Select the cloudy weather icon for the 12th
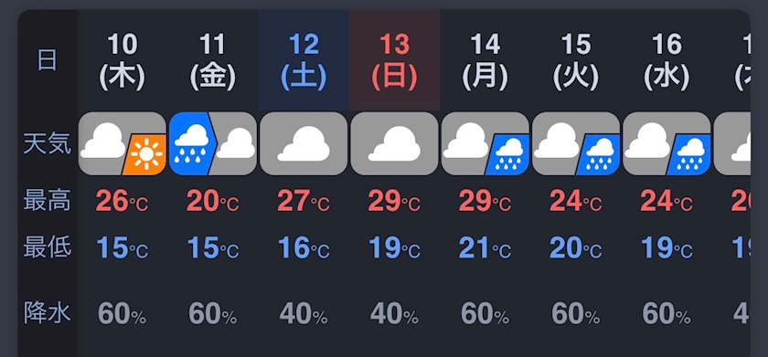 304,143
